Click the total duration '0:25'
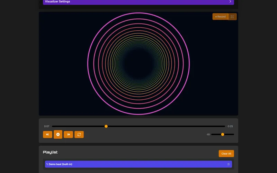The image size is (277, 173). point(230,126)
